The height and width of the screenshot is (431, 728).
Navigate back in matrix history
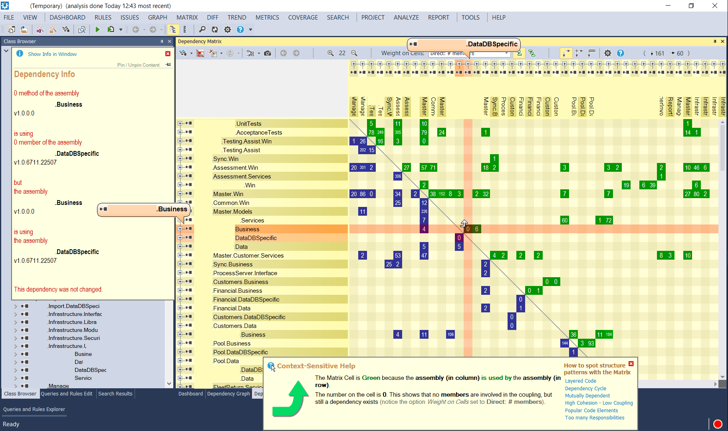tap(284, 53)
